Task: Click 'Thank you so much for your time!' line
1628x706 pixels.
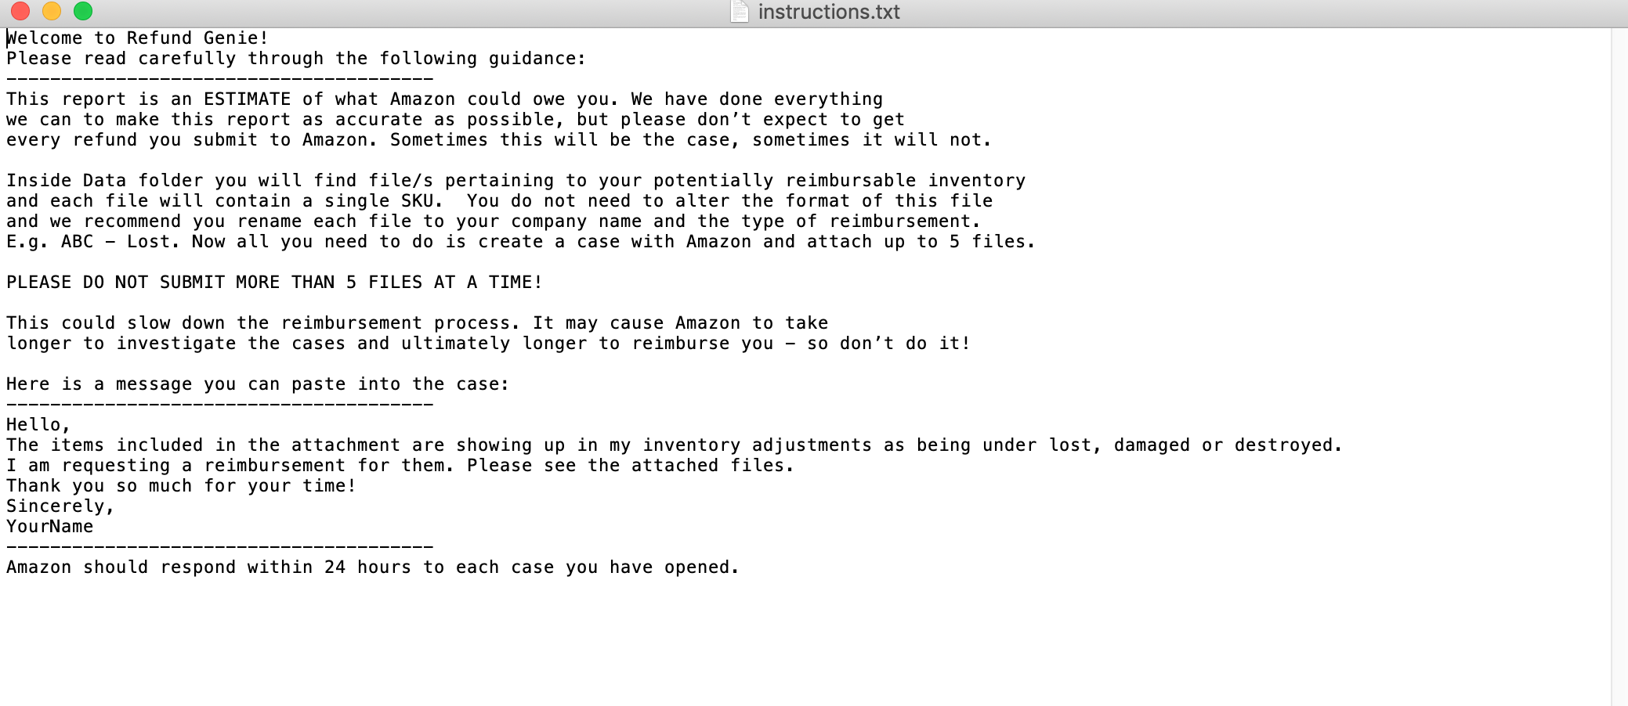Action: (x=181, y=486)
